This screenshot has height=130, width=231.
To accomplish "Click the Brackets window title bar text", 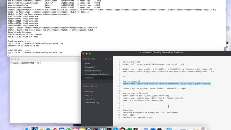I will click(x=161, y=52).
